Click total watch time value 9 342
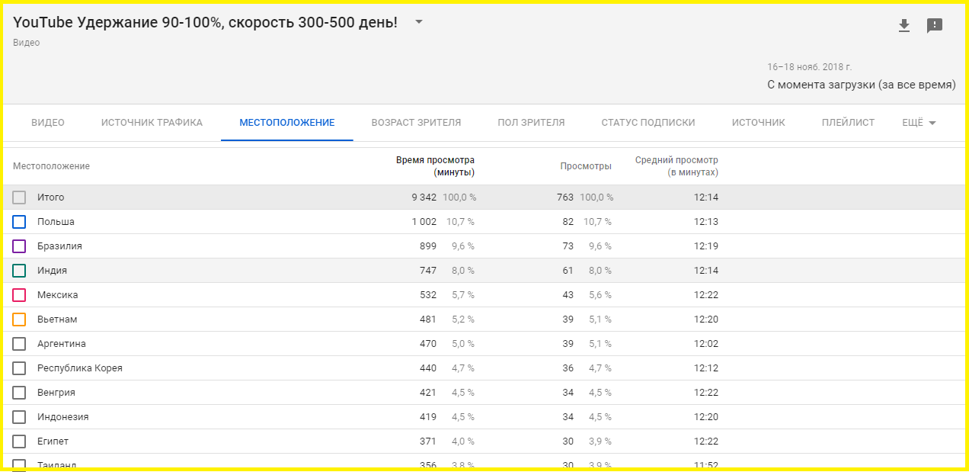This screenshot has height=472, width=969. (x=424, y=197)
